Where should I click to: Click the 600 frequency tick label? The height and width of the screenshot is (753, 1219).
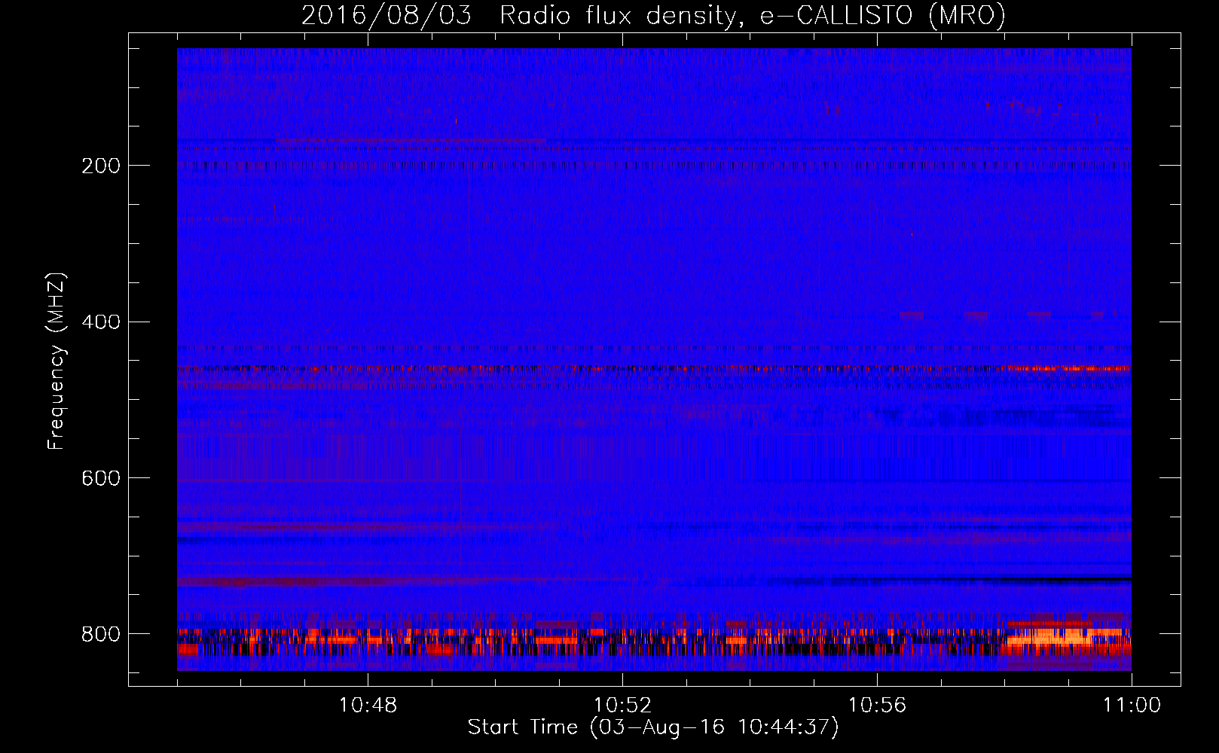tap(101, 479)
